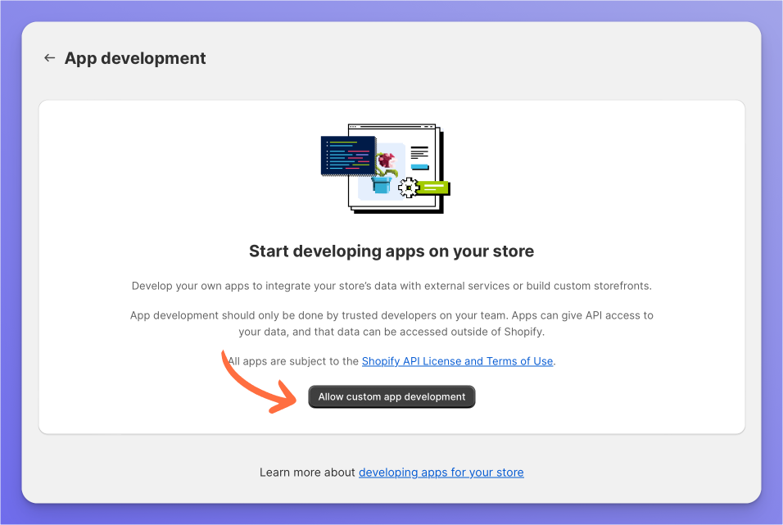Click the Start developing apps on your store heading
Image resolution: width=783 pixels, height=525 pixels.
[x=391, y=251]
